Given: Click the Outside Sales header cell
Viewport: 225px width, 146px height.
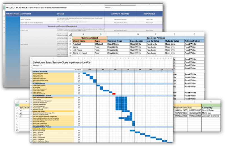Looking at the screenshot, I should point(175,41).
